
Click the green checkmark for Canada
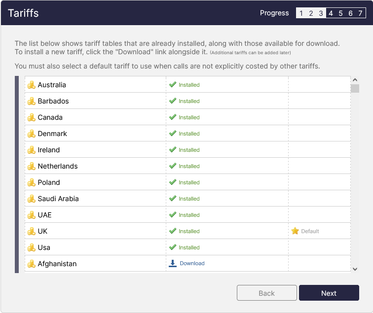click(173, 117)
